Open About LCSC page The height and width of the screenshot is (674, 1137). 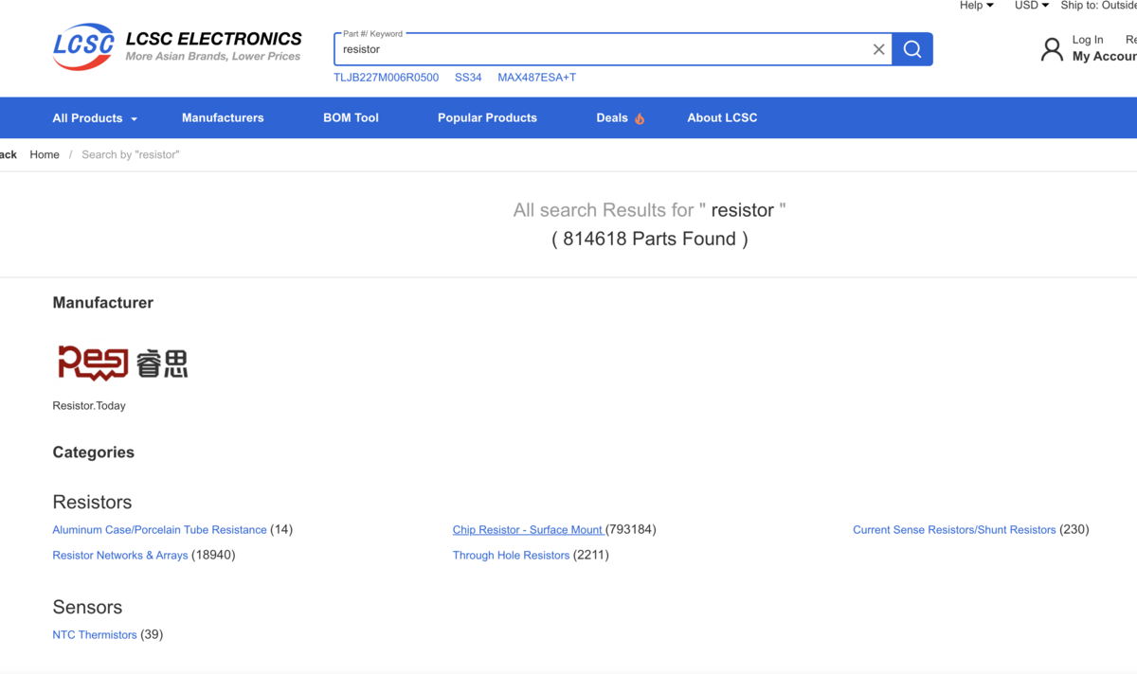click(x=722, y=118)
